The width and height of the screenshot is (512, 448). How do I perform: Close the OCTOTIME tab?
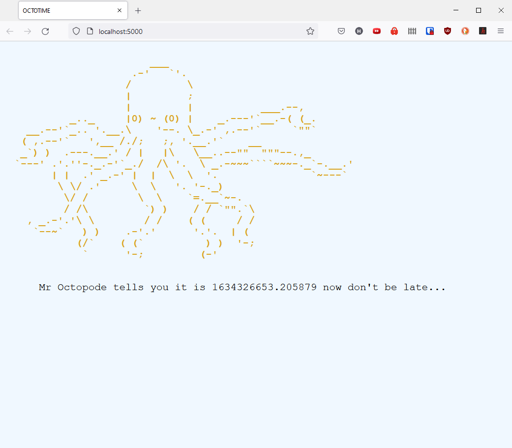point(120,10)
